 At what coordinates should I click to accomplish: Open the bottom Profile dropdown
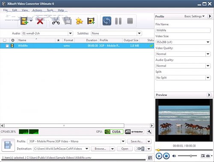(123, 141)
